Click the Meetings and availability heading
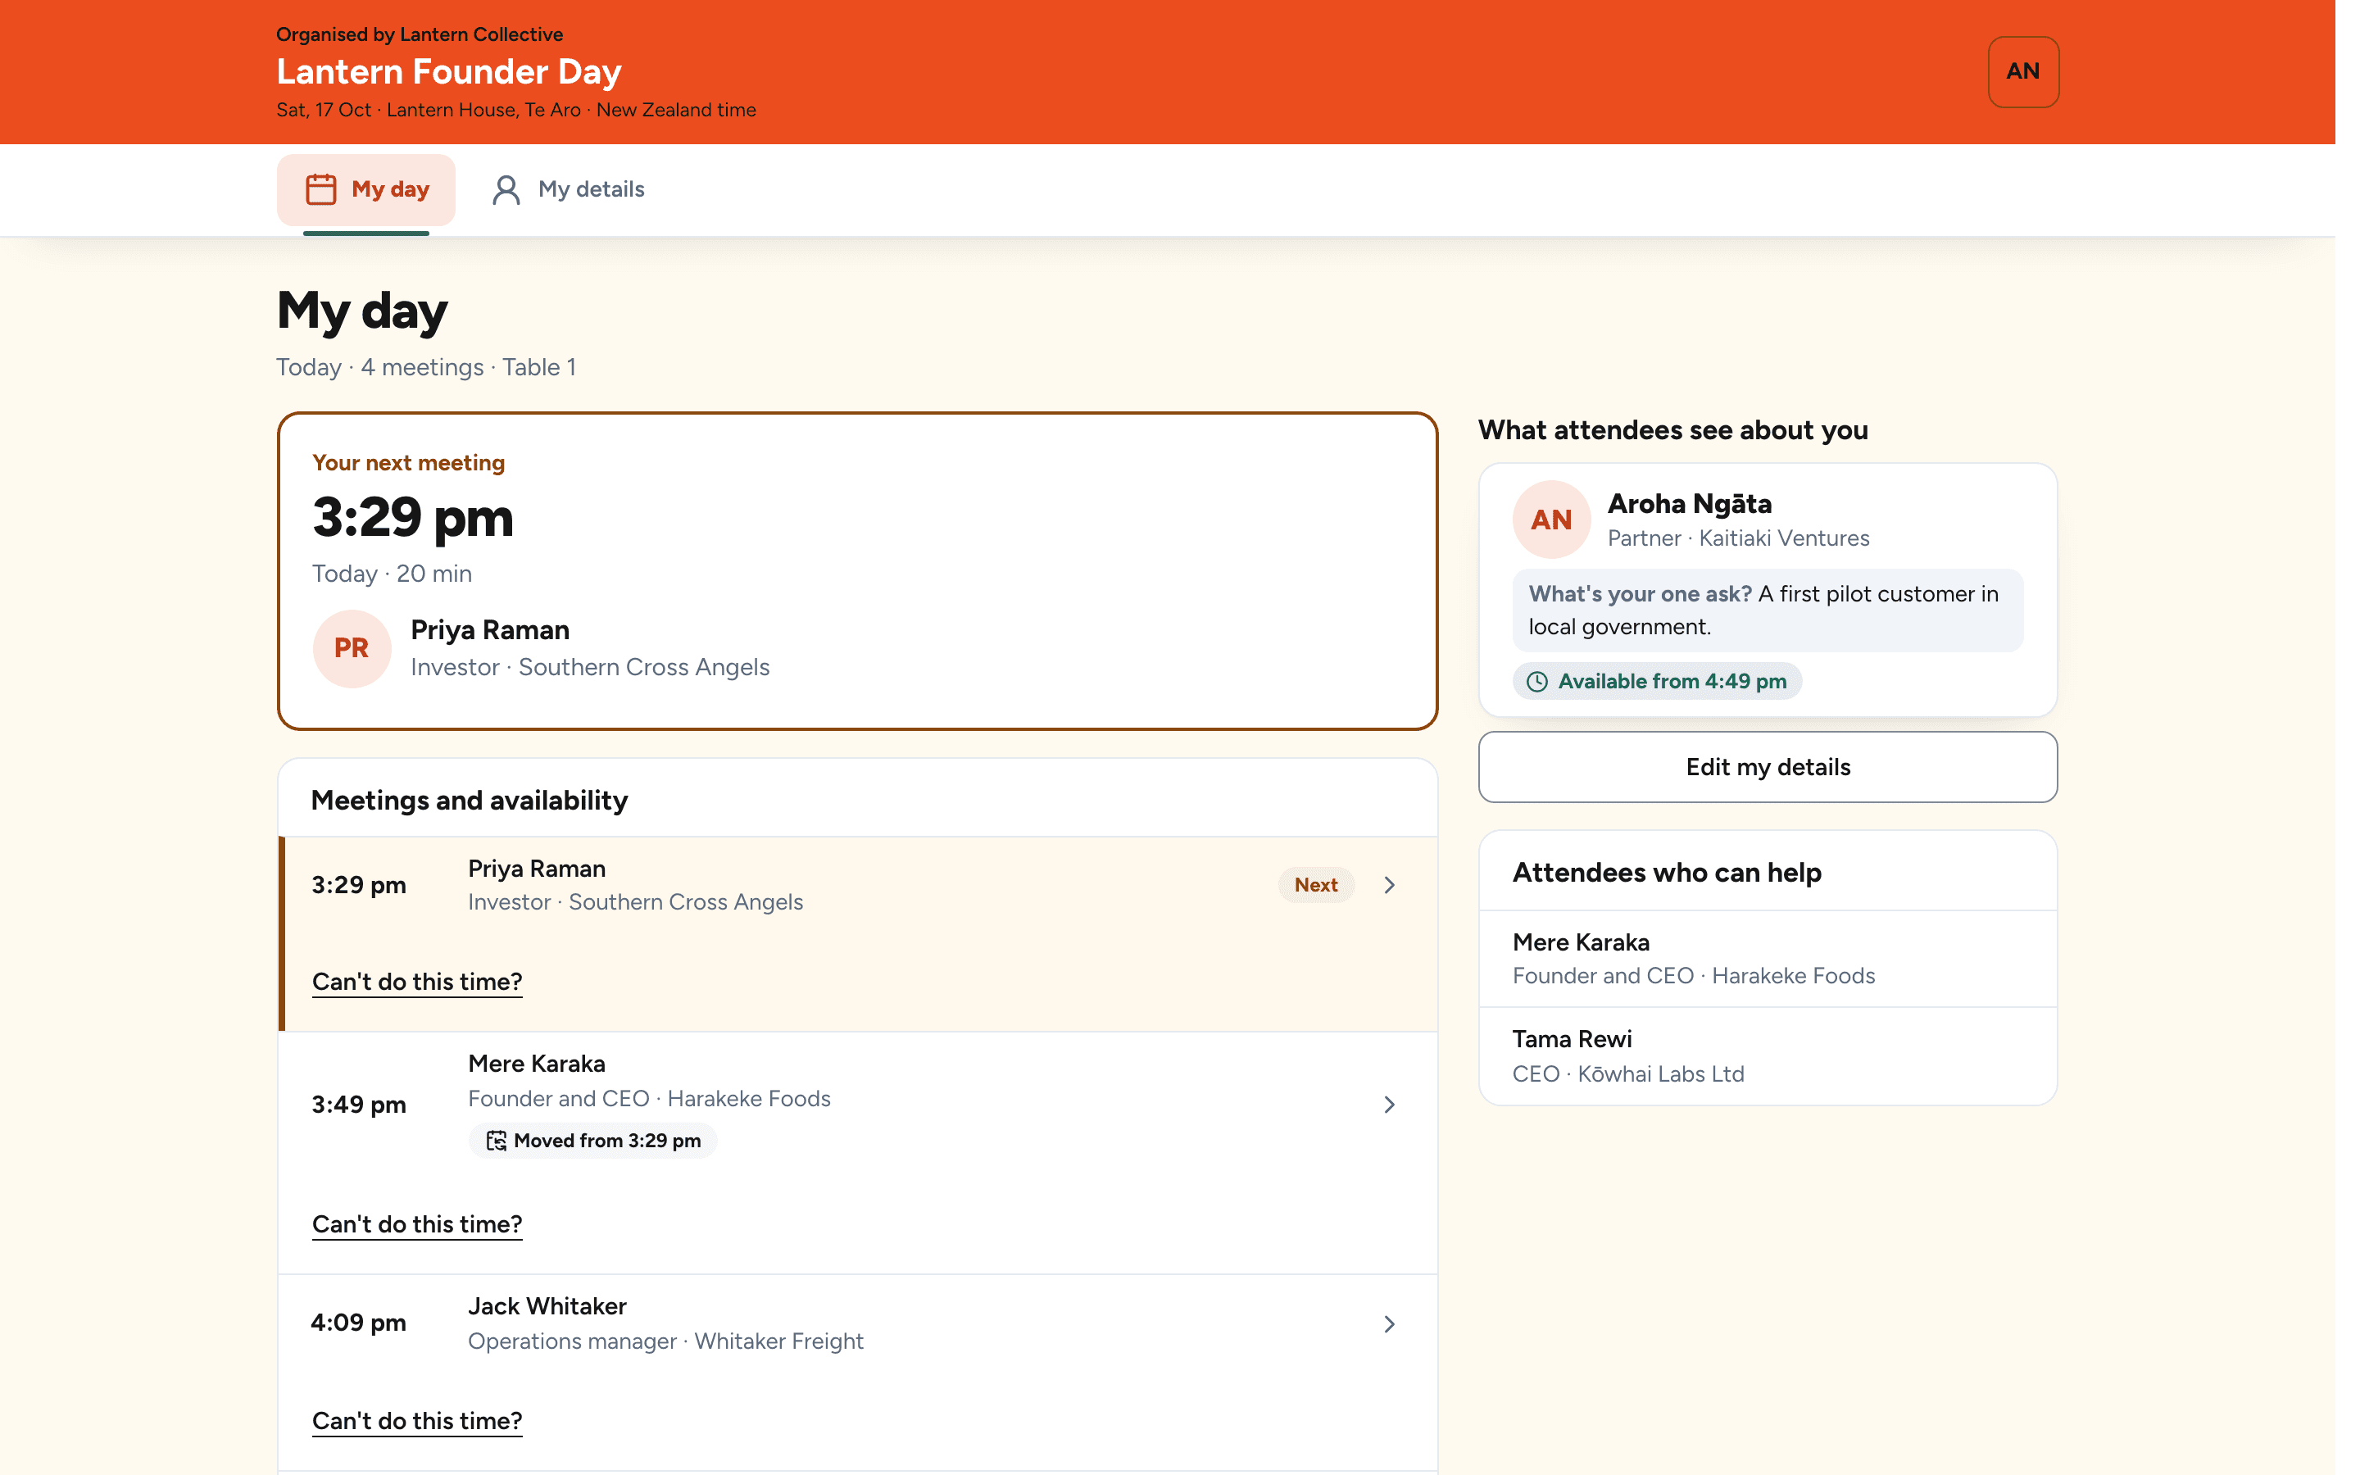The image size is (2360, 1475). tap(469, 800)
